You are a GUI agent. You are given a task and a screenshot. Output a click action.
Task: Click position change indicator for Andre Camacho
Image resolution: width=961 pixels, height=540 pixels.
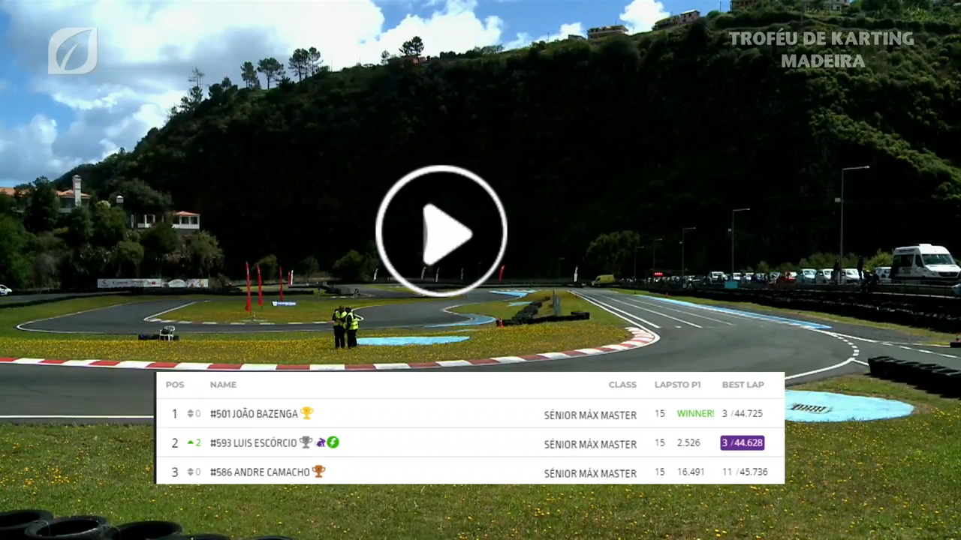[x=194, y=472]
